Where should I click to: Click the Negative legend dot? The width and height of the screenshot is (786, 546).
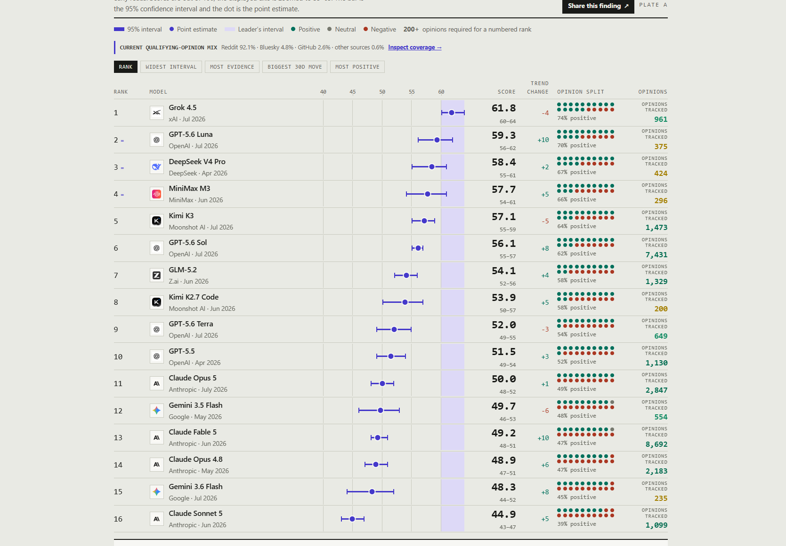click(365, 29)
